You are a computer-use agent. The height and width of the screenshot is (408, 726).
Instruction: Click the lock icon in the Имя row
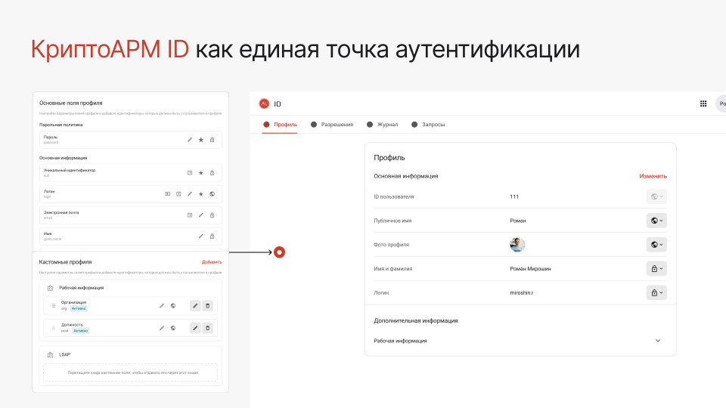coord(212,236)
